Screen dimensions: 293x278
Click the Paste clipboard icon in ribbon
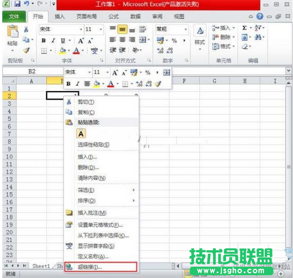coord(12,31)
